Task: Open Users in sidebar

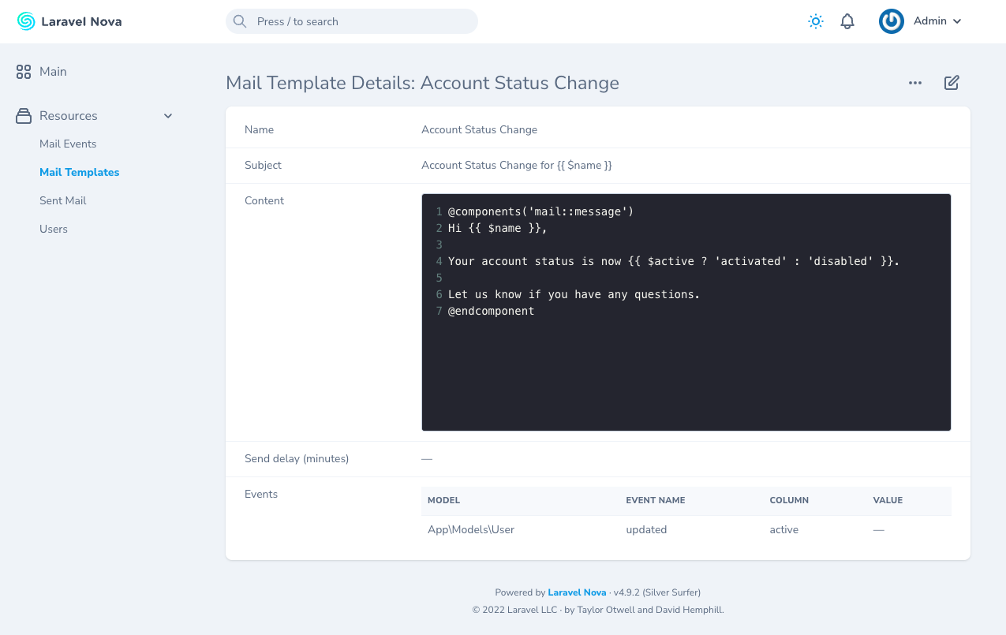Action: 54,230
